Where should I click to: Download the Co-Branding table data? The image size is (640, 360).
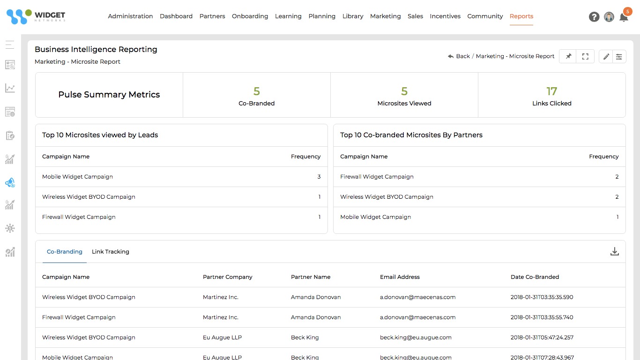(615, 252)
